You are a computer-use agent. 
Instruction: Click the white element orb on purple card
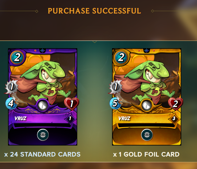pyautogui.click(x=43, y=105)
